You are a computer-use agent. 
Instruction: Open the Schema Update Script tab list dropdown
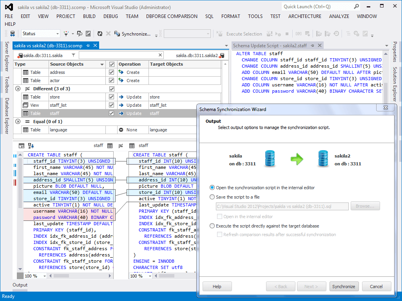tap(387, 46)
